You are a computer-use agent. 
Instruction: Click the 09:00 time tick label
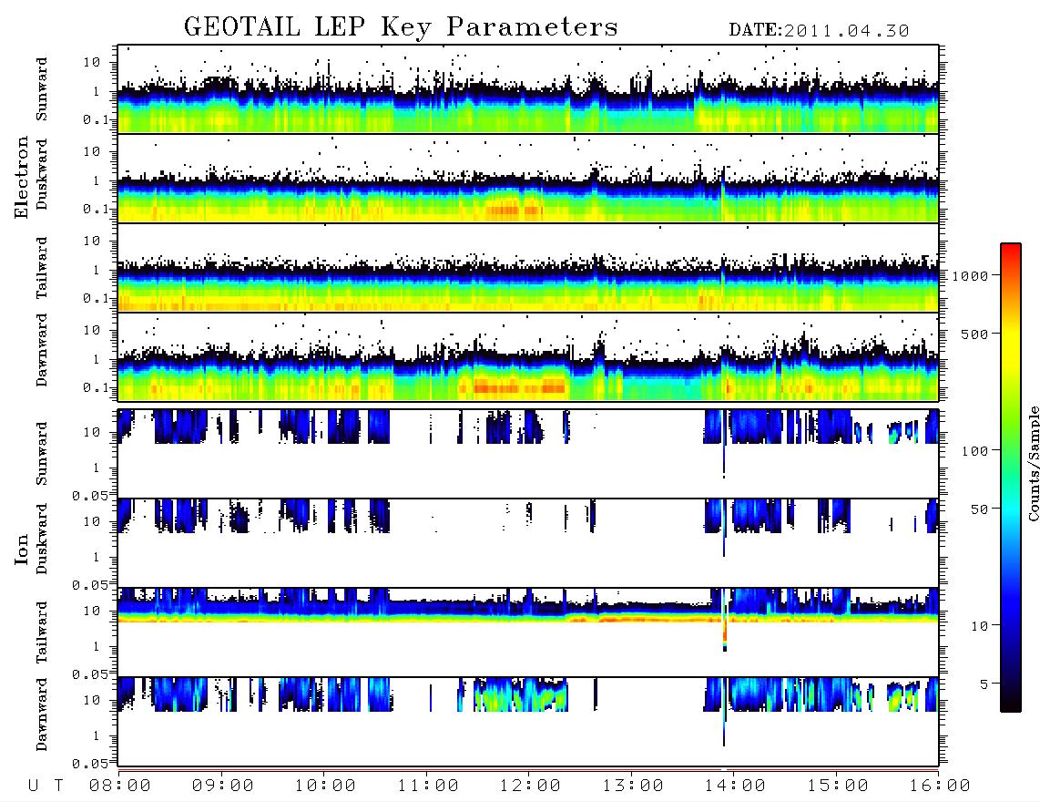[223, 786]
